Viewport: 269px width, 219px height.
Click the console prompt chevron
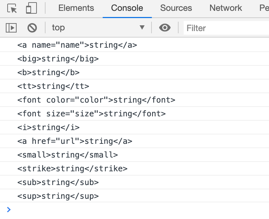(9, 210)
